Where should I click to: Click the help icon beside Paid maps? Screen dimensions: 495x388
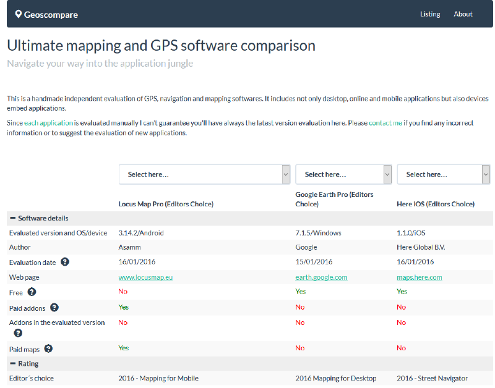coord(48,348)
